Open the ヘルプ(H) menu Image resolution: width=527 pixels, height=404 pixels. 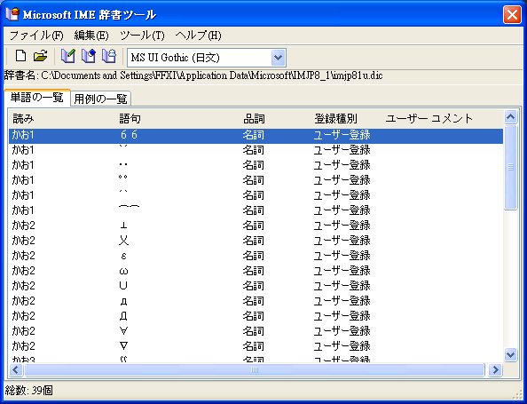[199, 36]
